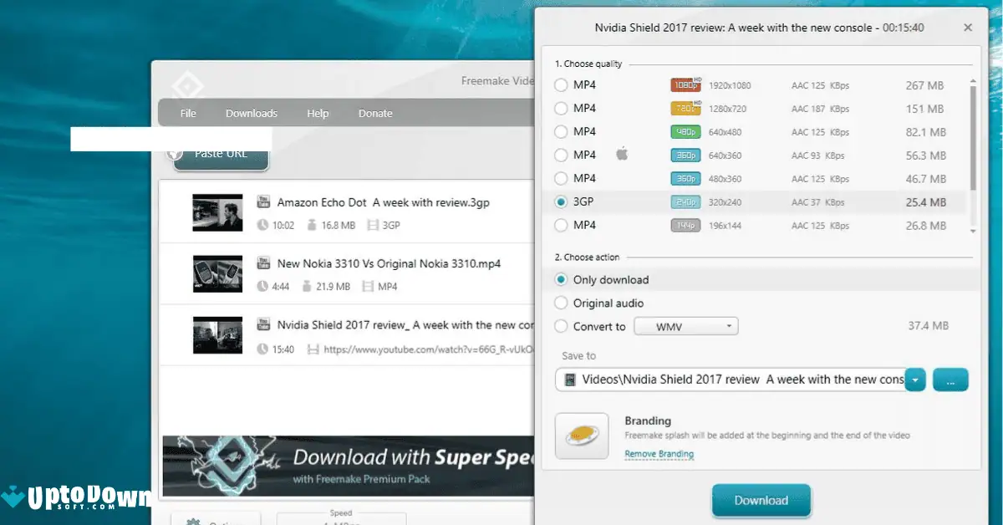This screenshot has width=1003, height=525.
Task: Select the Original audio option
Action: (x=561, y=303)
